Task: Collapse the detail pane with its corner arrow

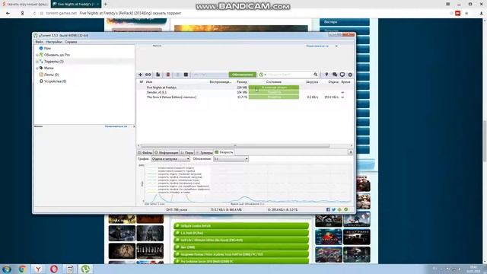Action: click(350, 152)
